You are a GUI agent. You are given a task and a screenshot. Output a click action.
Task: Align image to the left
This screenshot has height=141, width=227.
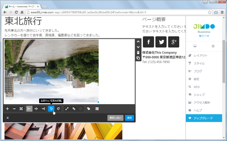click(29, 108)
